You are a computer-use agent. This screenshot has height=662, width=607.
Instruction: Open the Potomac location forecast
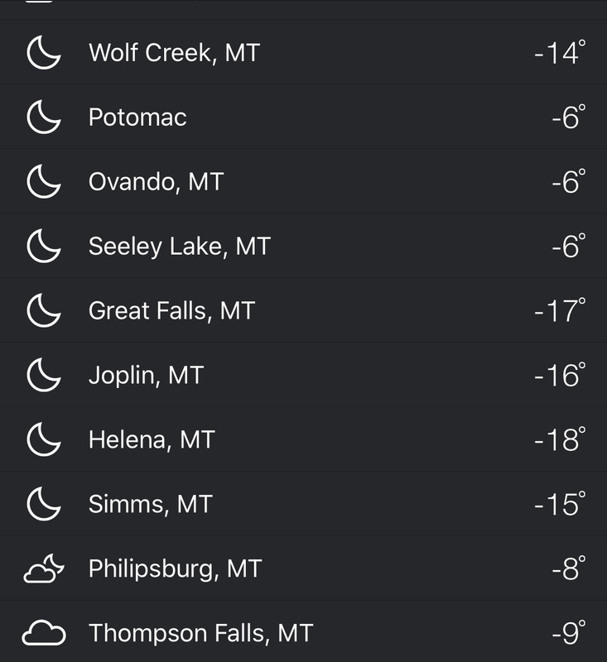(x=303, y=117)
